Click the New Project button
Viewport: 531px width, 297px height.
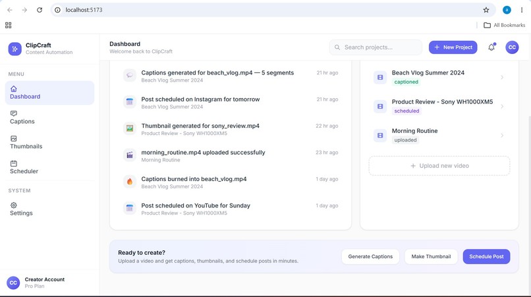453,47
